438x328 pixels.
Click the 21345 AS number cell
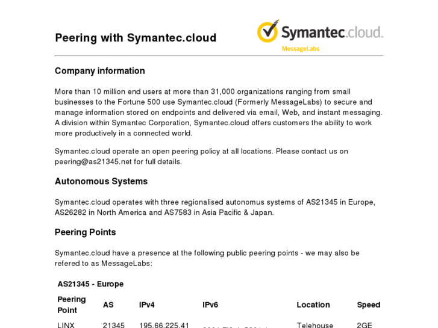coord(114,325)
